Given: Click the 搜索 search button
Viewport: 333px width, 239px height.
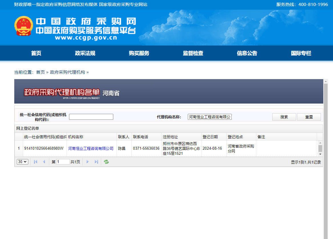Looking at the screenshot, I should pyautogui.click(x=284, y=117).
